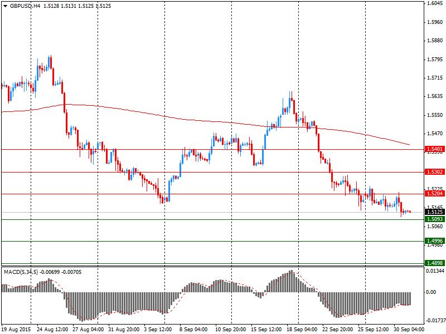Click the 1.5470 price scale value
Image resolution: width=446 pixels, height=334 pixels.
[435, 134]
